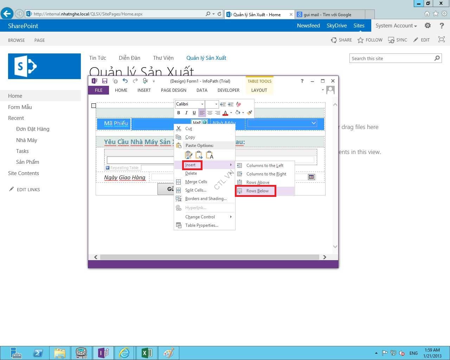Select Rows Below in Insert submenu
The width and height of the screenshot is (450, 360).
coord(257,191)
